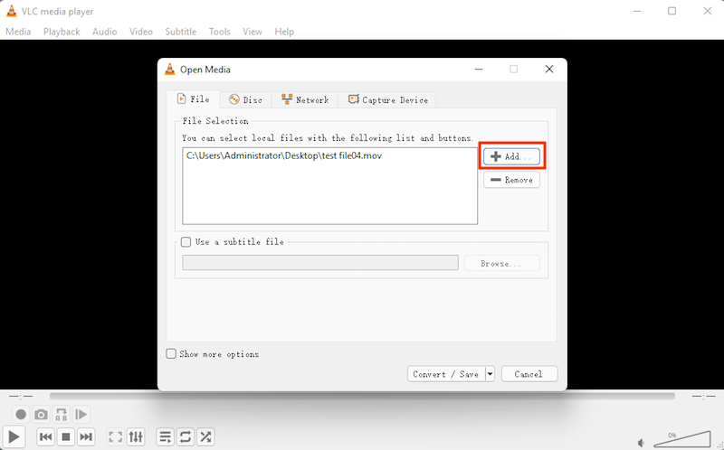Viewport: 724px width, 450px height.
Task: Click the A-B loop icon
Action: tap(61, 415)
